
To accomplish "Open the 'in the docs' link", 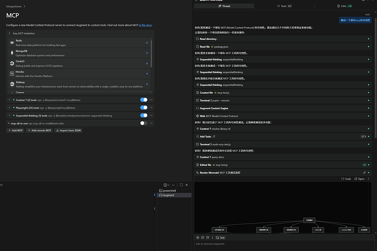I will [145, 25].
